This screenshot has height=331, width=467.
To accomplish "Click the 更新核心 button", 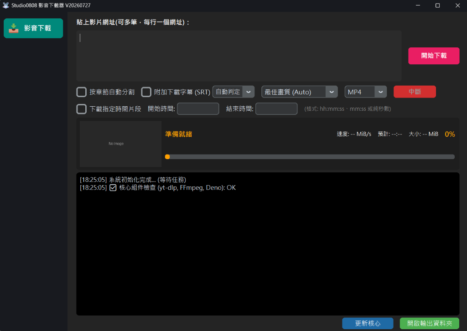I will (x=368, y=323).
